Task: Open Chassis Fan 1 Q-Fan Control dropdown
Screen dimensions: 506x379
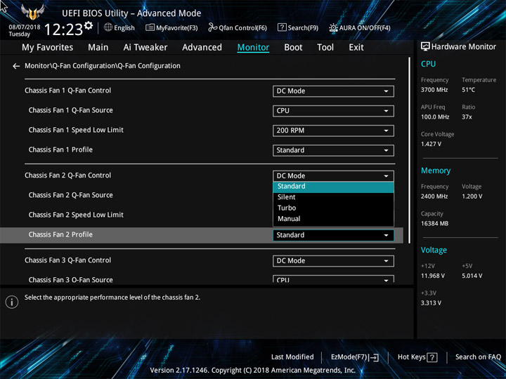Action: pyautogui.click(x=333, y=91)
